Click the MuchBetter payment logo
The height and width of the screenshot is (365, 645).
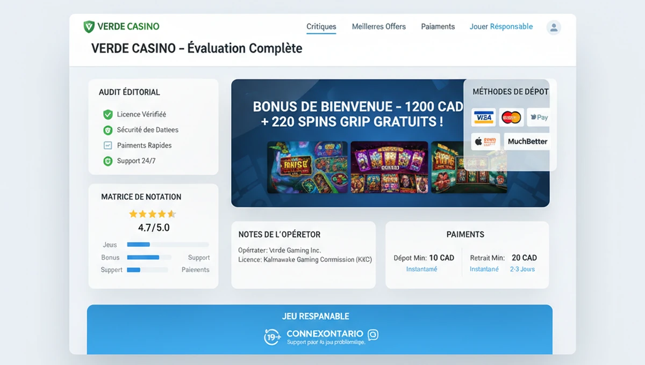click(x=527, y=141)
